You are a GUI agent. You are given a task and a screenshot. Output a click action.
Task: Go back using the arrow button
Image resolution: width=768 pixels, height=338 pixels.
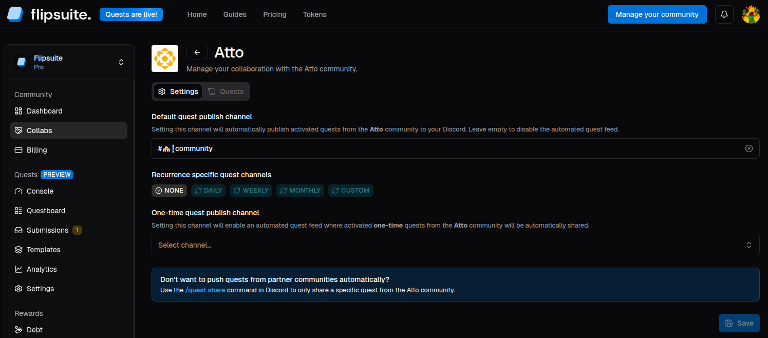coord(197,52)
